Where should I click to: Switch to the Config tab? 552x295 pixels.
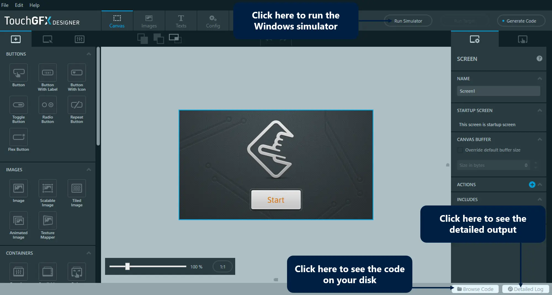click(x=213, y=21)
